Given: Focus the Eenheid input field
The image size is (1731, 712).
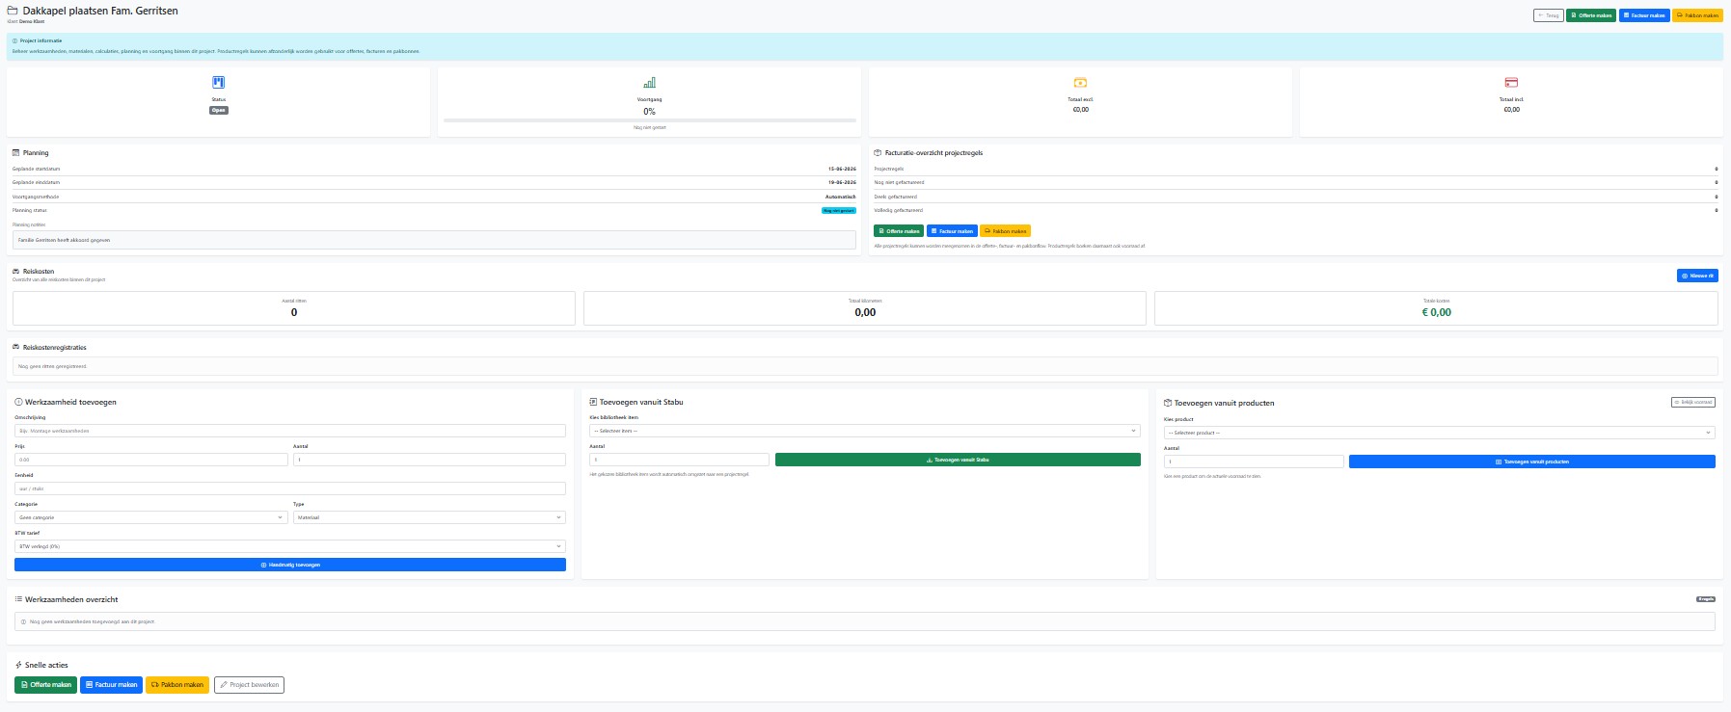Looking at the screenshot, I should point(290,488).
